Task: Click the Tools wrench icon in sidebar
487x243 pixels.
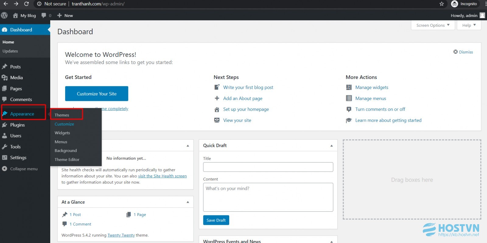Action: click(x=5, y=147)
